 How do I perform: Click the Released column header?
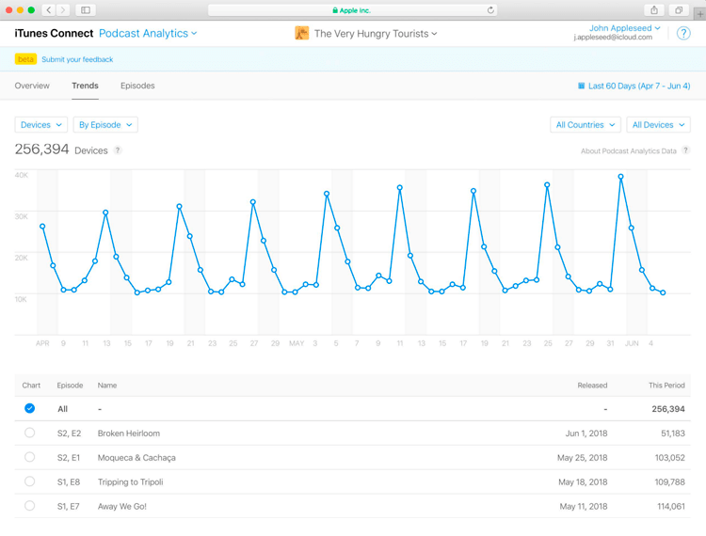592,386
